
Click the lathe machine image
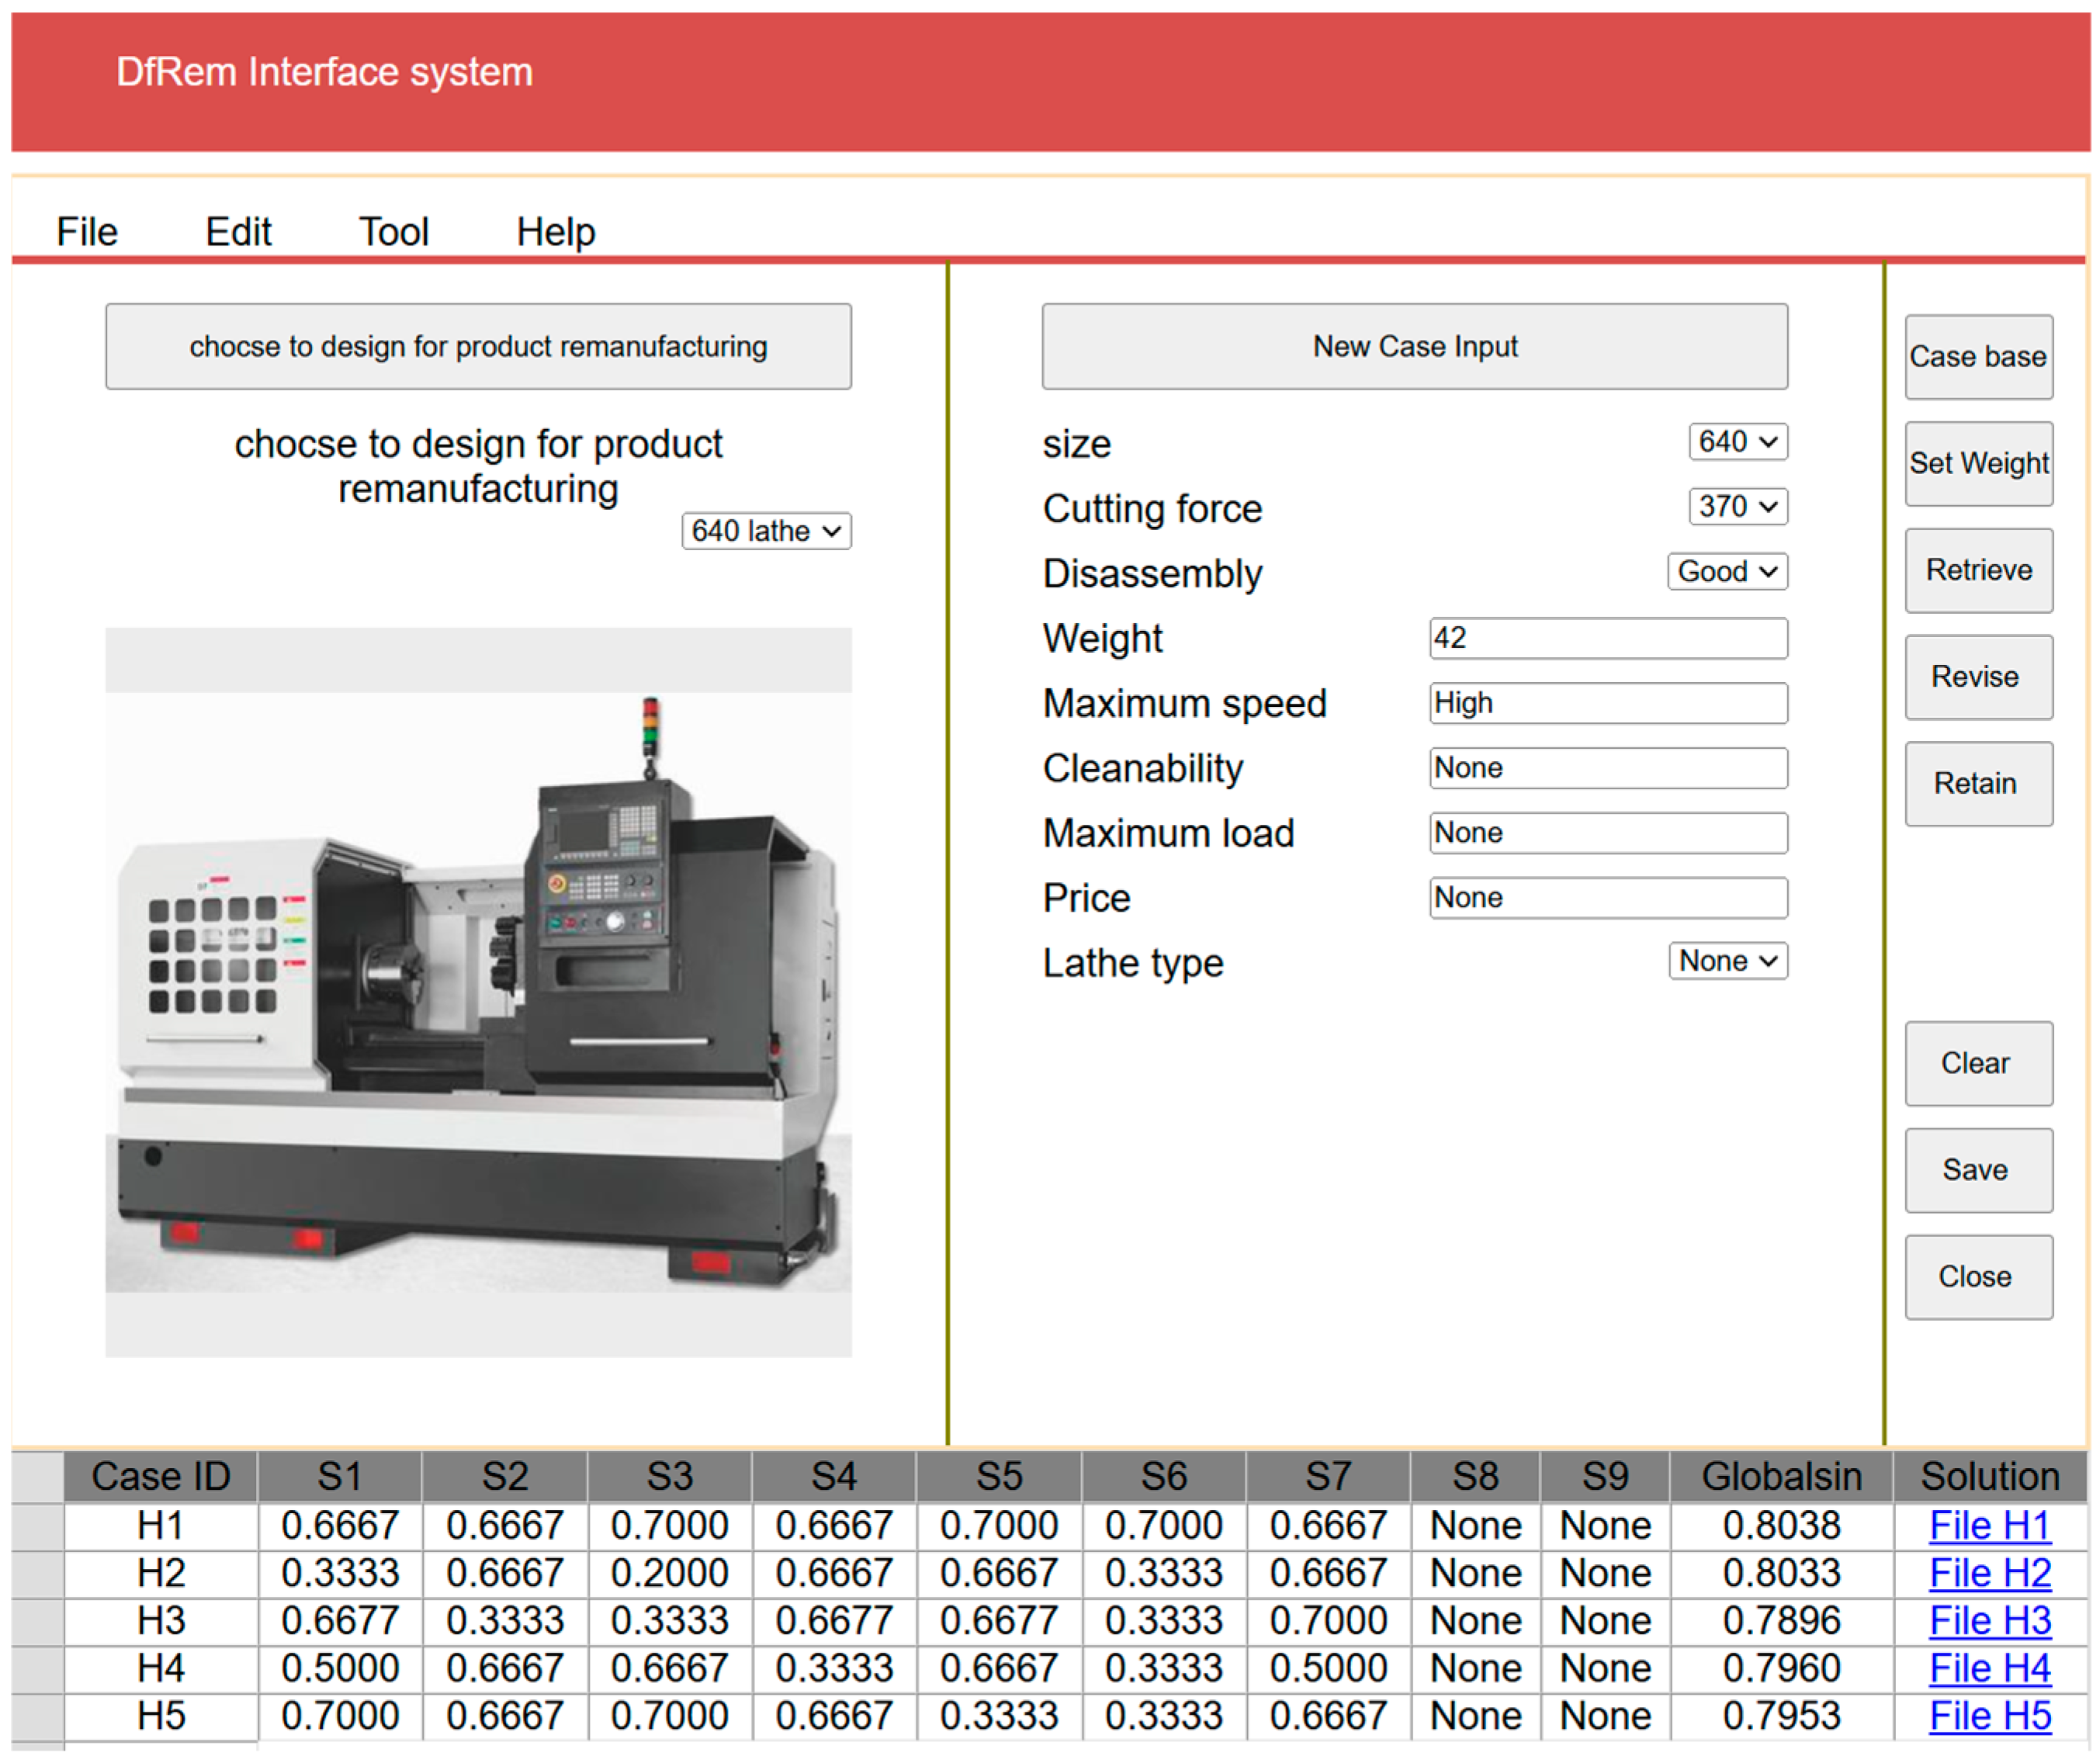coord(479,992)
